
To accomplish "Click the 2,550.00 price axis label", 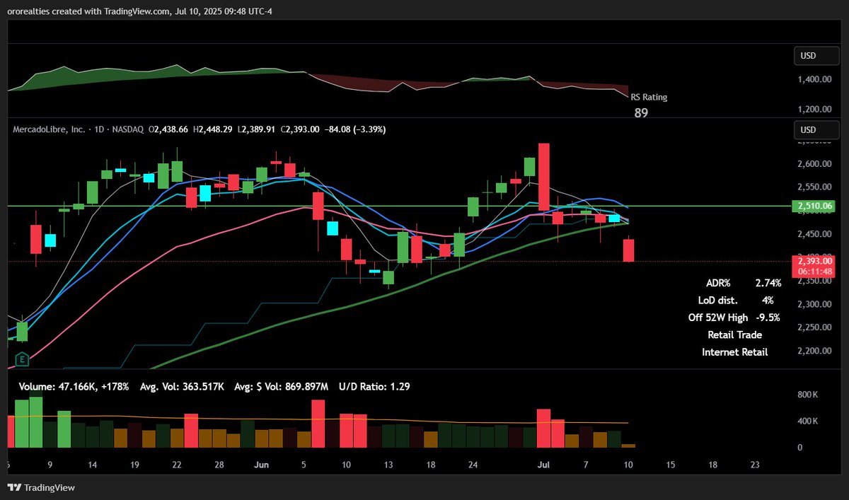I will click(x=815, y=187).
